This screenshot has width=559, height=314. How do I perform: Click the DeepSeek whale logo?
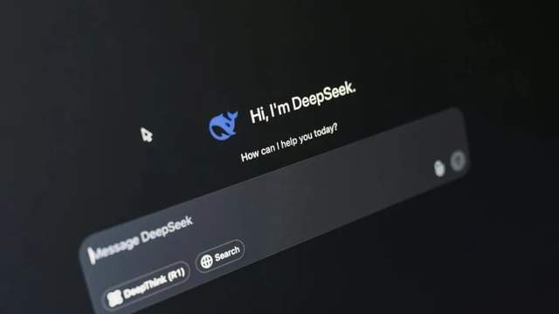(x=224, y=126)
